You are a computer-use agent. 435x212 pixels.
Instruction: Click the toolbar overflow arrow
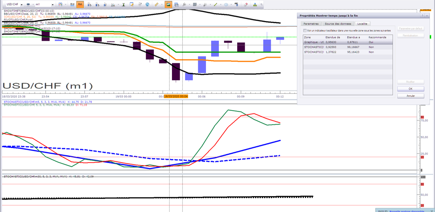click(262, 4)
